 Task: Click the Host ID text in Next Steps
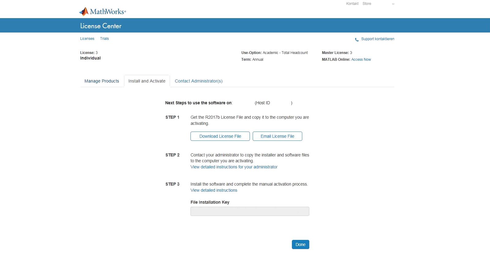(262, 103)
